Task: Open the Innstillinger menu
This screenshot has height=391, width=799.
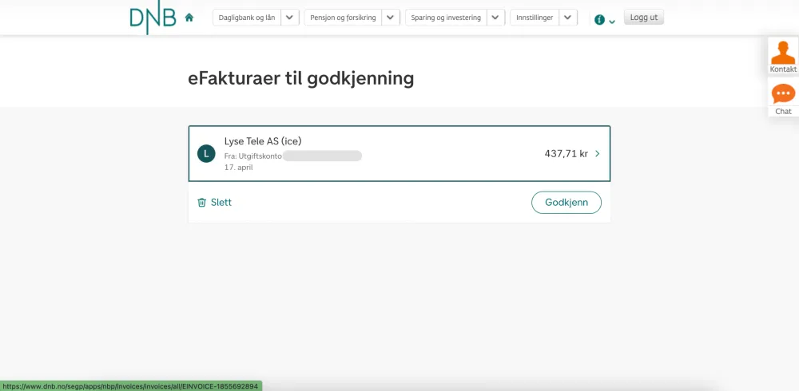Action: tap(535, 18)
